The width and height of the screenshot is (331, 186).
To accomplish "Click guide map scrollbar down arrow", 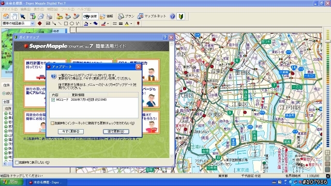I will 171,156.
